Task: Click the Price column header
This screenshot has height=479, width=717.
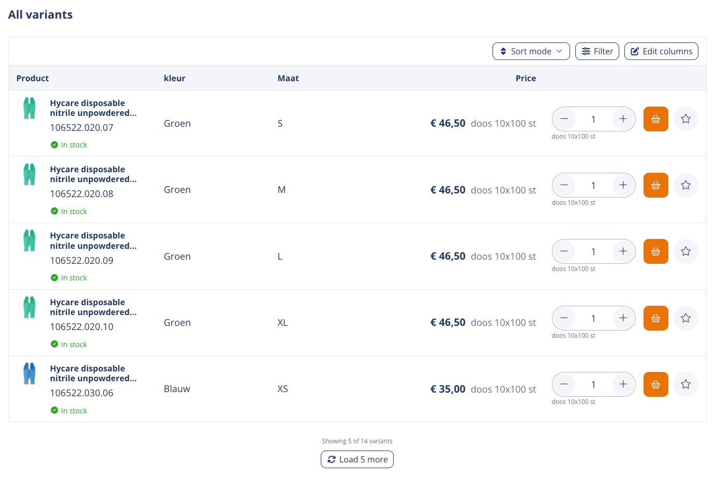Action: [526, 78]
